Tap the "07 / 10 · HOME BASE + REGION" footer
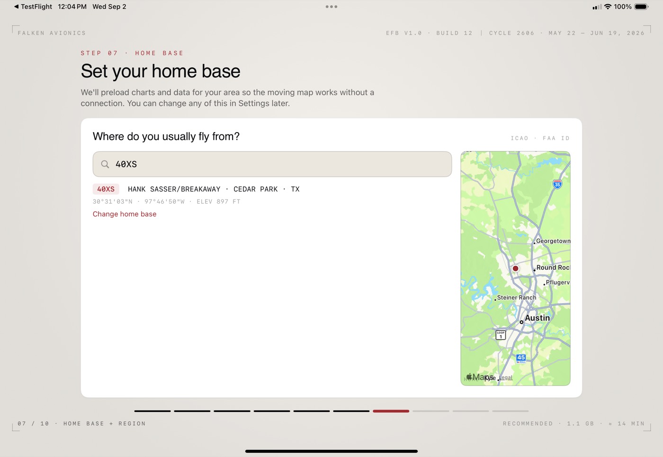Viewport: 663px width, 457px height. (x=81, y=424)
